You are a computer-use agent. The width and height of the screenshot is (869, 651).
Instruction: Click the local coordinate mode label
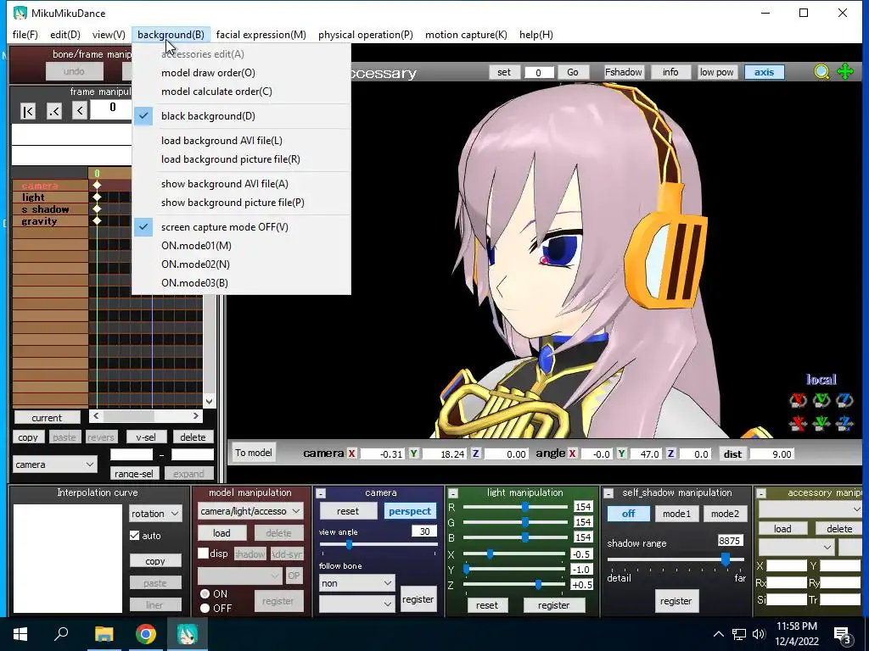click(821, 379)
